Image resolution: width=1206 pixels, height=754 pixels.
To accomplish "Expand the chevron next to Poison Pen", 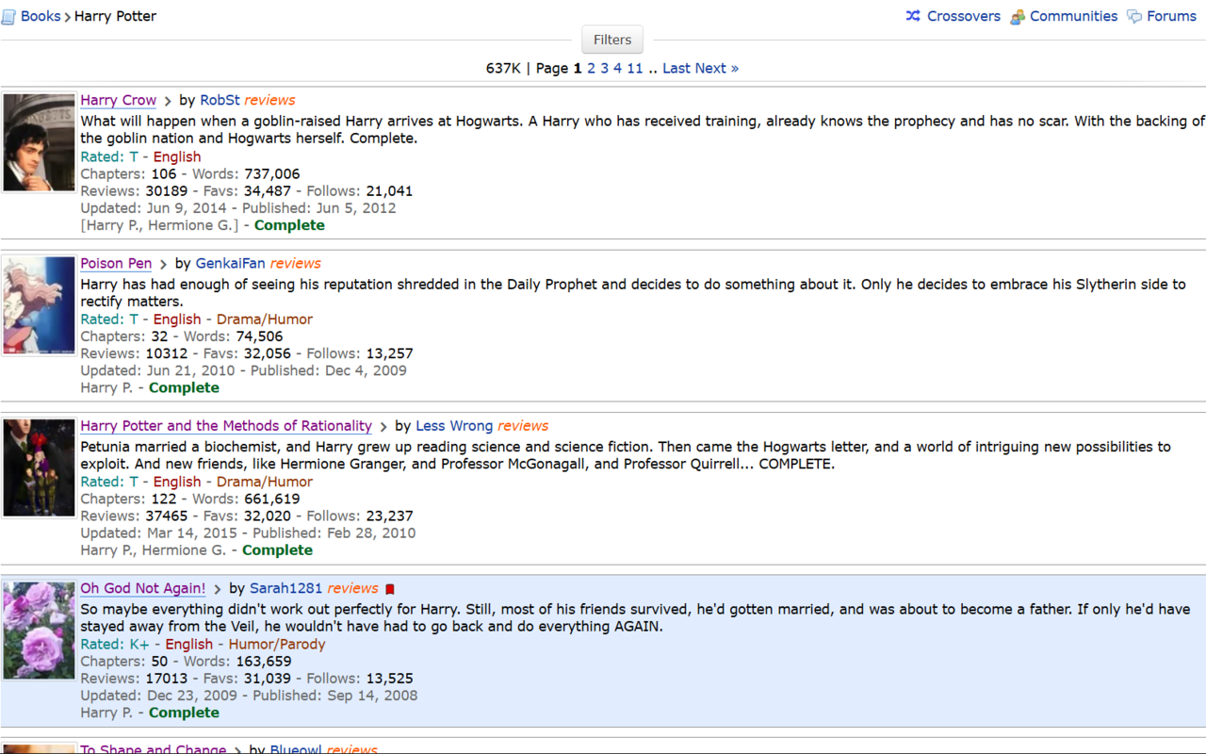I will (x=163, y=264).
